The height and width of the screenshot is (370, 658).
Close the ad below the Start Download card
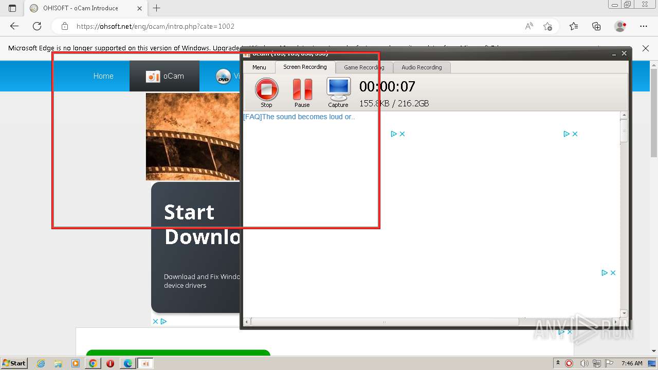click(155, 321)
